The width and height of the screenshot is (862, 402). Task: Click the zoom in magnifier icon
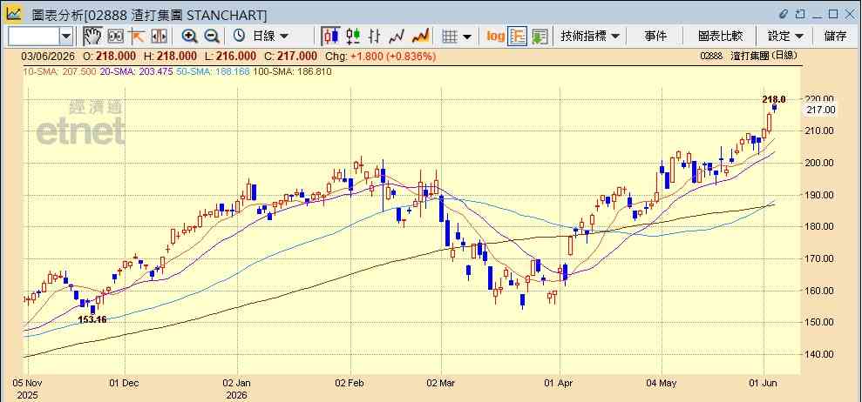pos(190,37)
